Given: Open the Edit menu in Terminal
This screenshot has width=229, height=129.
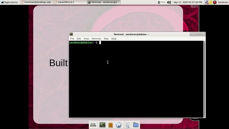Looking at the screenshot, I should [79, 39].
